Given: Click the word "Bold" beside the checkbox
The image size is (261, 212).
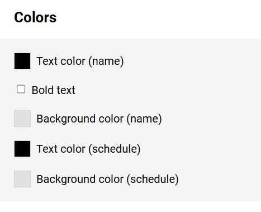Looking at the screenshot, I should pos(43,90).
